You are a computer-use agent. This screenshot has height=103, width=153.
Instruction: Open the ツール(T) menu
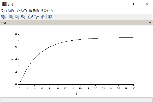coord(21,11)
